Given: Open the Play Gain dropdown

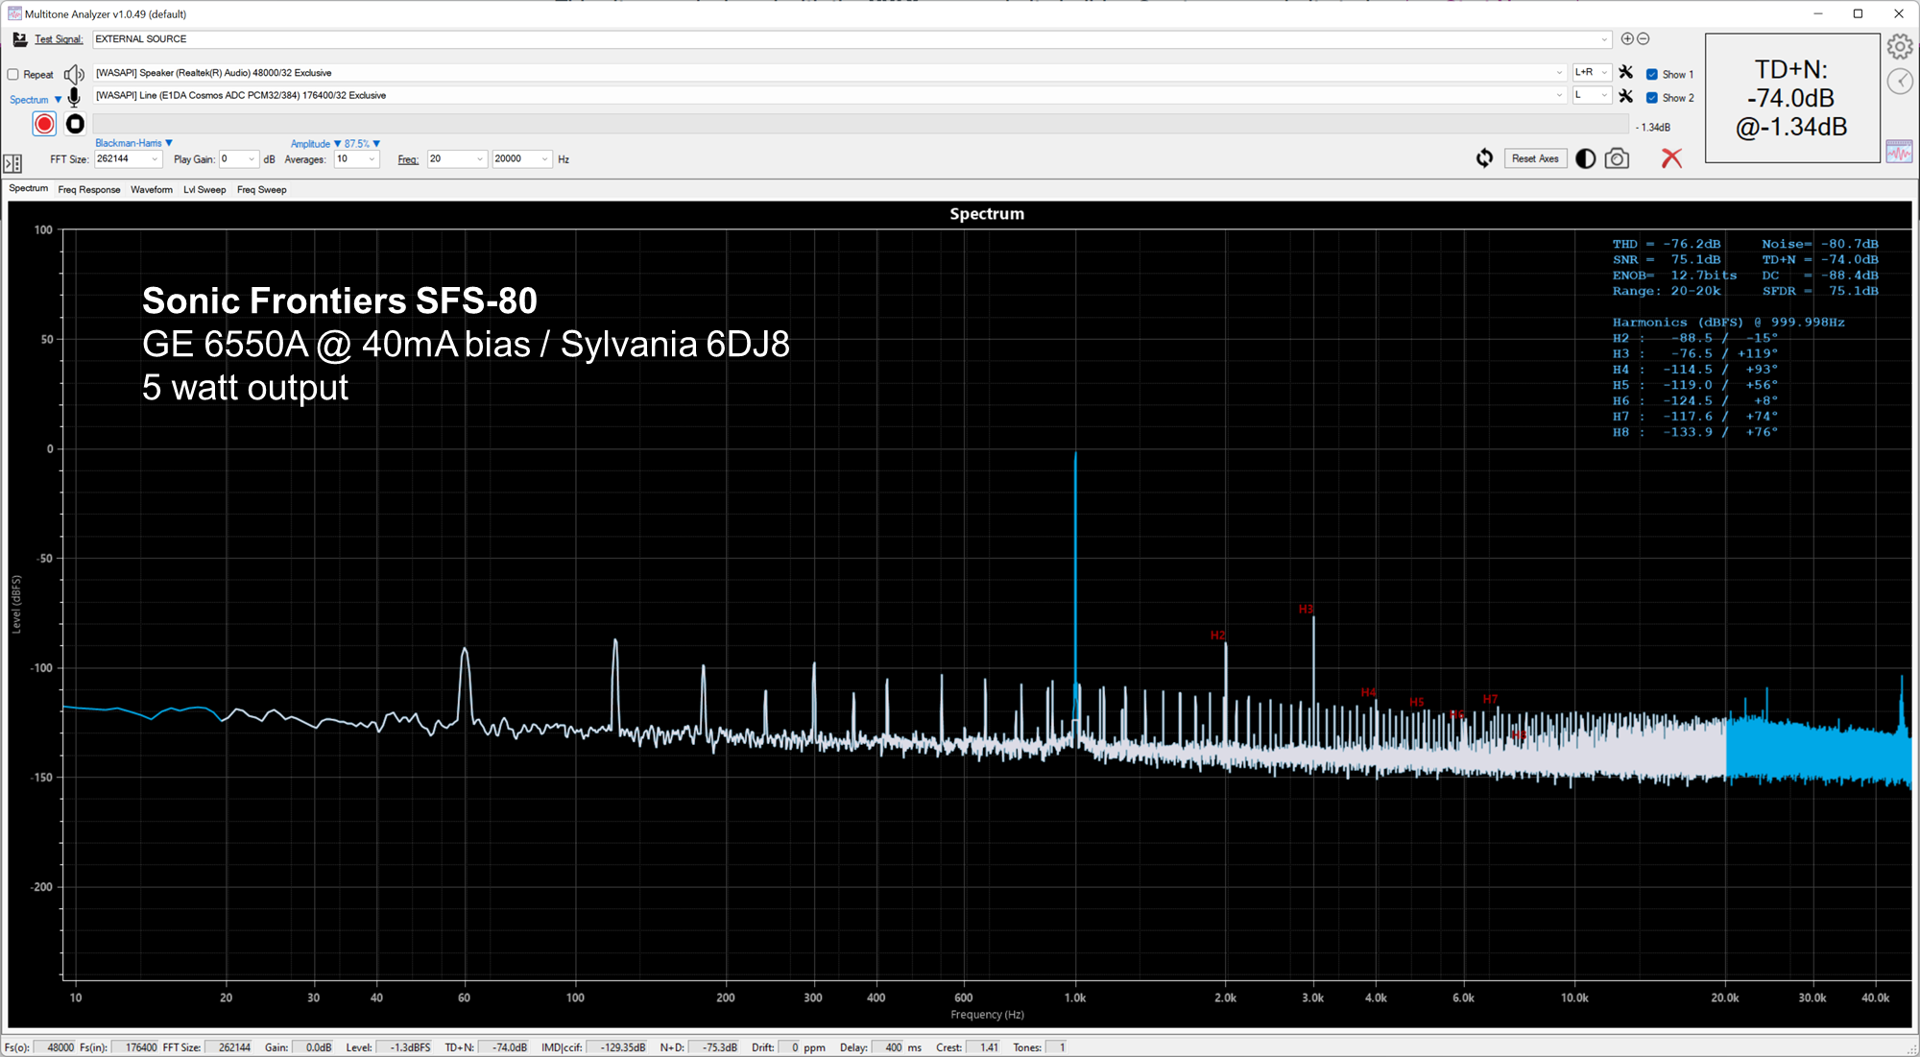Looking at the screenshot, I should (x=239, y=159).
